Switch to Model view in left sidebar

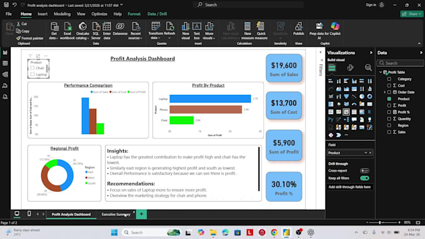(5, 74)
